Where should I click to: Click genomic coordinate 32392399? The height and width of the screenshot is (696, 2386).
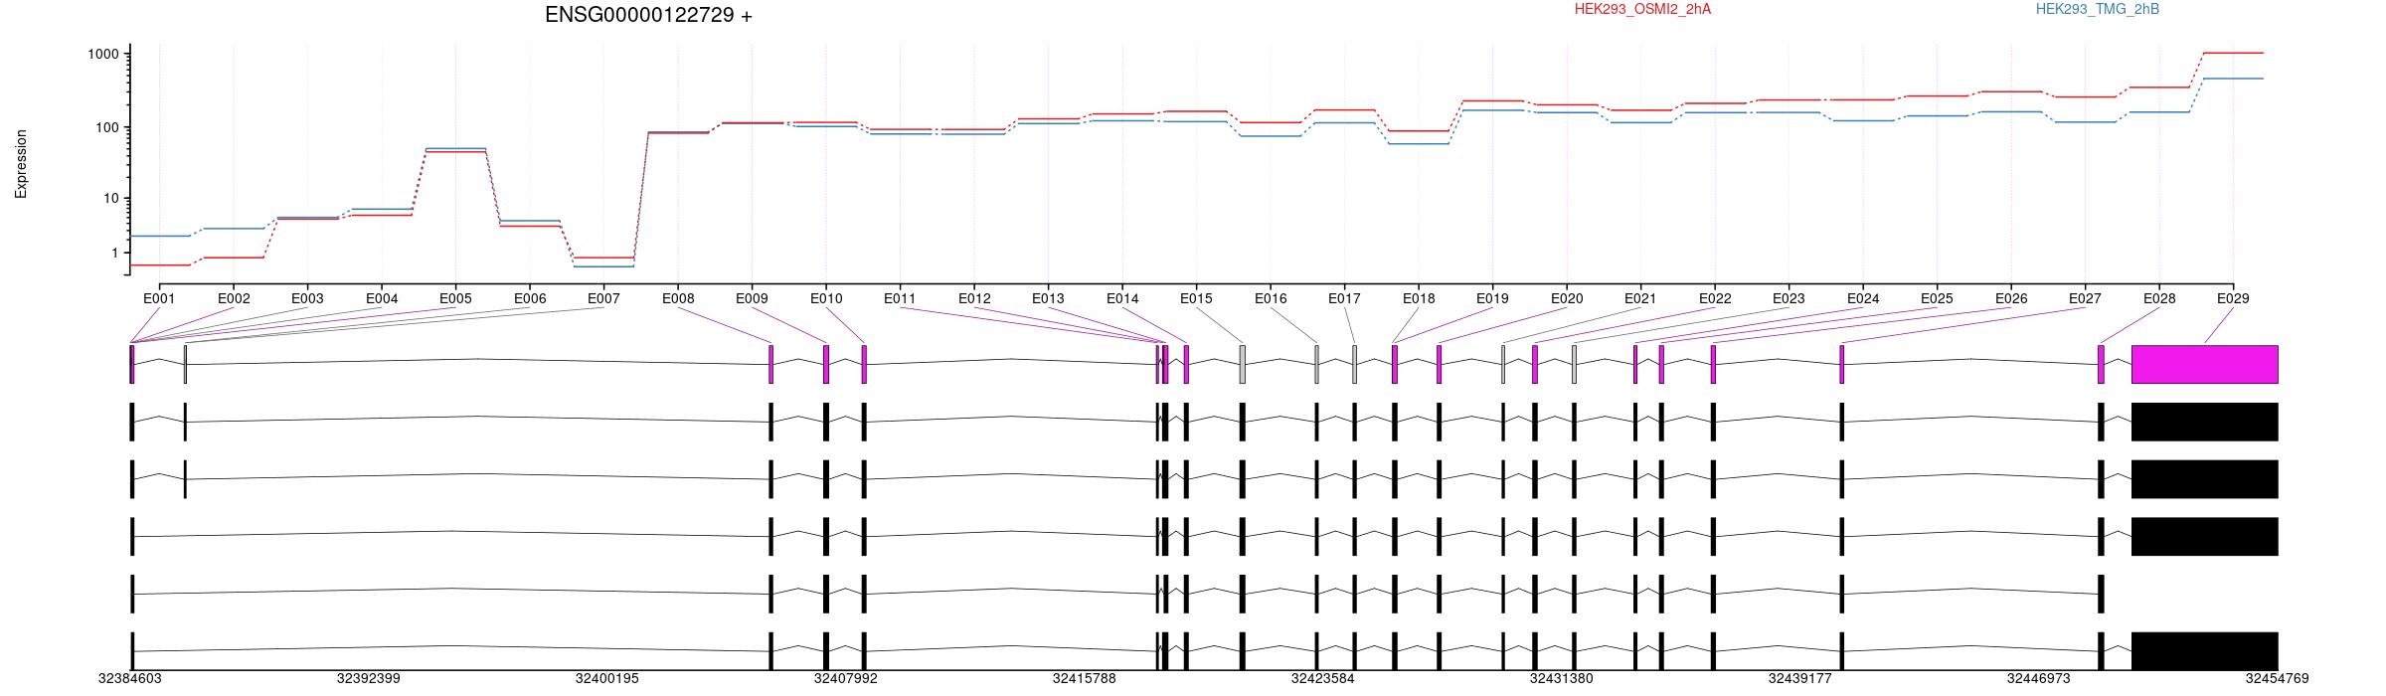pyautogui.click(x=369, y=678)
